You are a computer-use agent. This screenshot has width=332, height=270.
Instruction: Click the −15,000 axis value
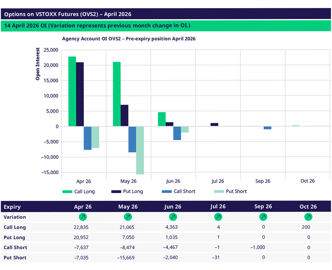pos(50,172)
